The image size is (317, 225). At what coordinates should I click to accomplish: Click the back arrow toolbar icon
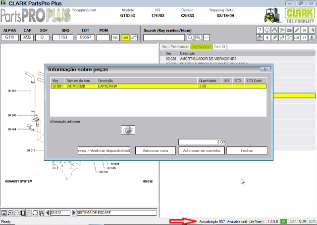point(267,38)
